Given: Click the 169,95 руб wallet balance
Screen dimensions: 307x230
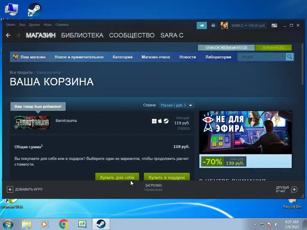Looking at the screenshot, I should click(x=257, y=25).
